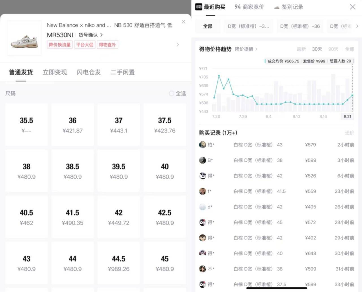Open the 鉴别记录 tab
The image size is (362, 292).
(x=292, y=7)
